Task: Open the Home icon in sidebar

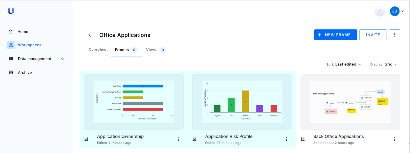Action: click(11, 32)
